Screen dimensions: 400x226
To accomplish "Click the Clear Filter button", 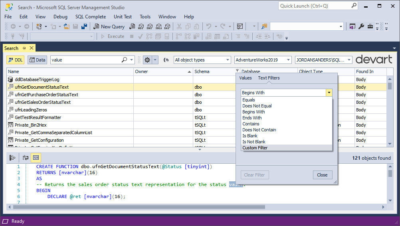I will click(254, 175).
